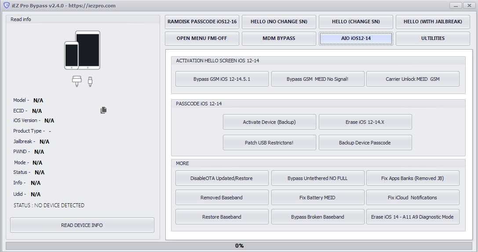Screen dimensions: 478x252
Task: Click Backup Device Passcode button
Action: (365, 142)
